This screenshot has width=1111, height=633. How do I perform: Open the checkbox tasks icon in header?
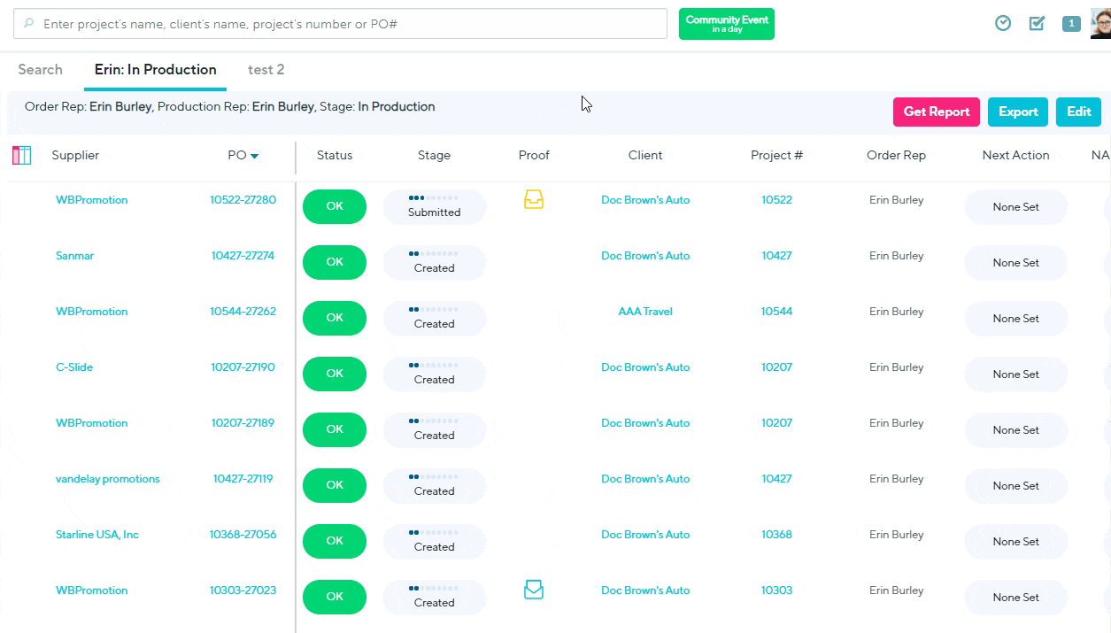(x=1037, y=24)
